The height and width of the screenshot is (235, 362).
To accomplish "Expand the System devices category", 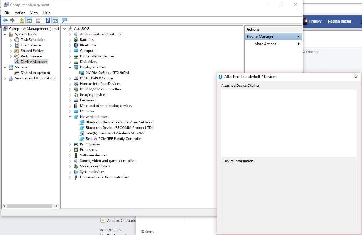I will (x=70, y=172).
